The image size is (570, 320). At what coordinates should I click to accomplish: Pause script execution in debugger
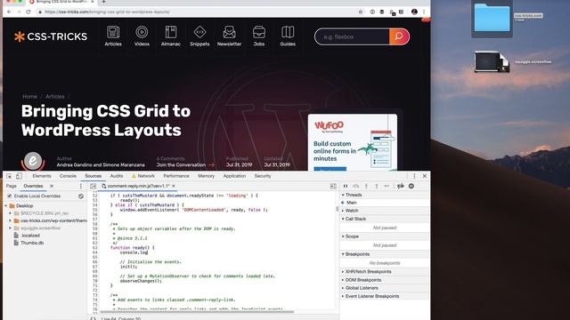coord(346,186)
